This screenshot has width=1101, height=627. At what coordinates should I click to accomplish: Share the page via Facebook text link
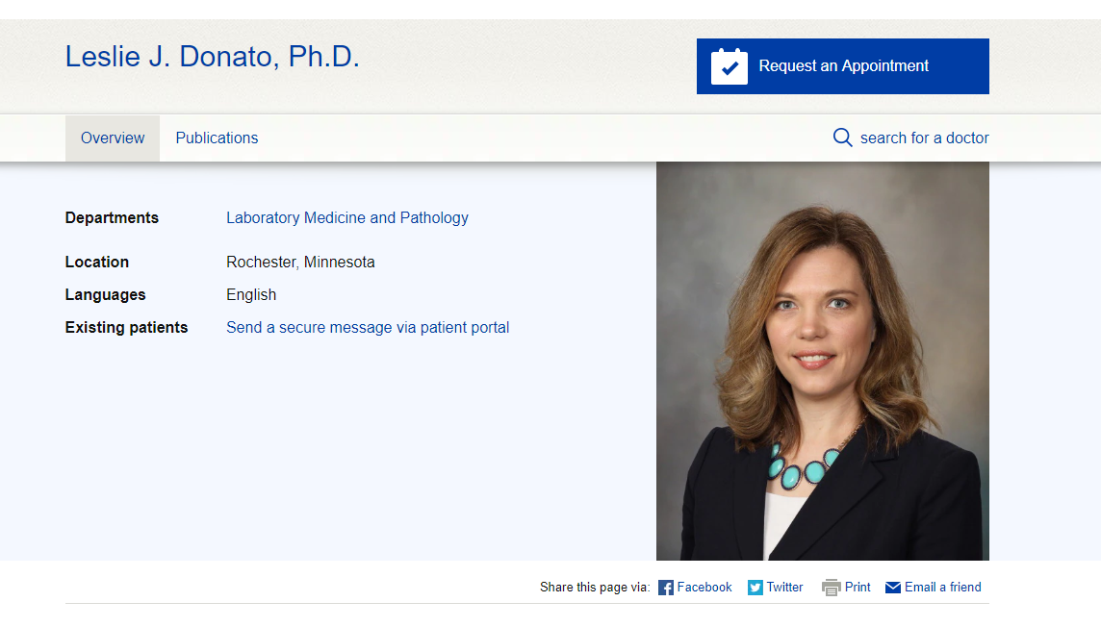click(x=704, y=587)
